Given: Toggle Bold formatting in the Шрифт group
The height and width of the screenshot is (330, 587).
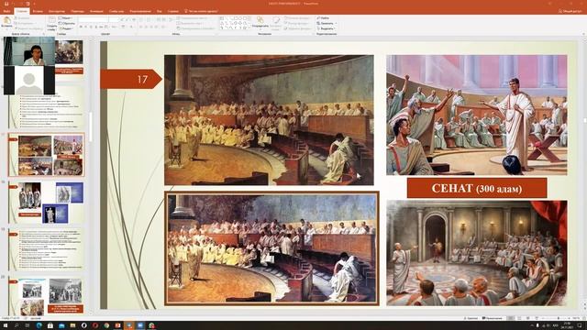Looking at the screenshot, I should point(80,27).
